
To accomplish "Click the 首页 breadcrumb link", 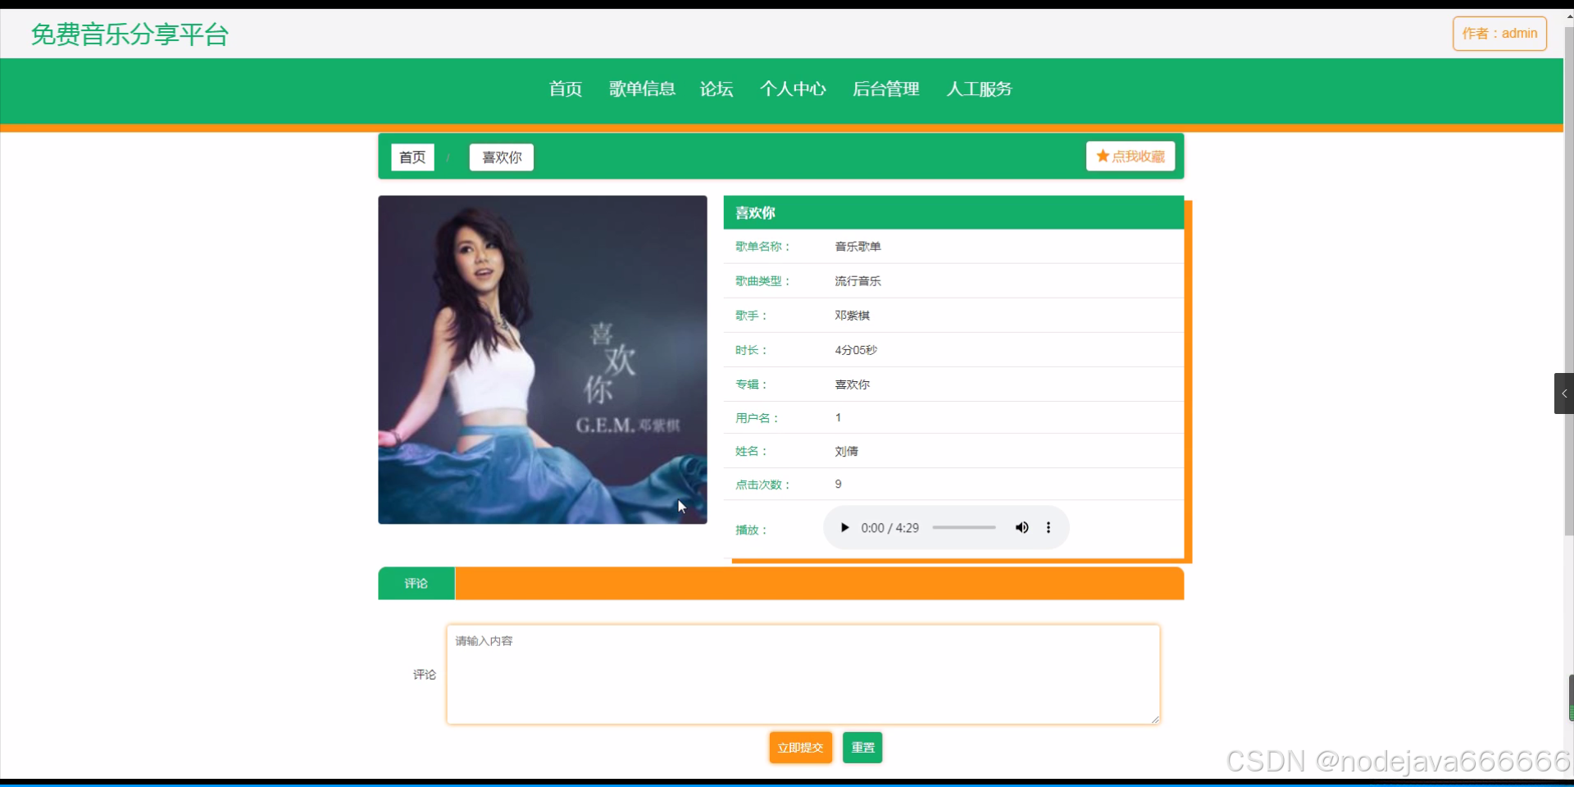I will click(x=412, y=157).
